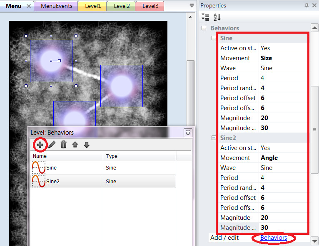
Task: Sort properties alphabetically with A-Z icon
Action: click(x=217, y=17)
